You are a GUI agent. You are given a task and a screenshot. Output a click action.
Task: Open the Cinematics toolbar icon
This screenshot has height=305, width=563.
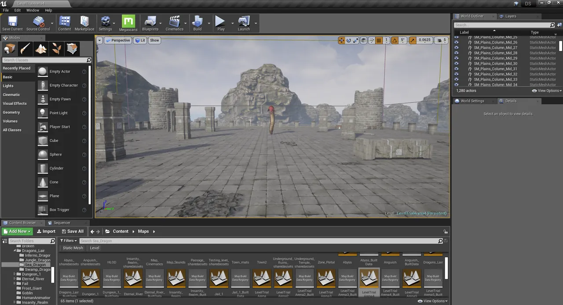(175, 23)
